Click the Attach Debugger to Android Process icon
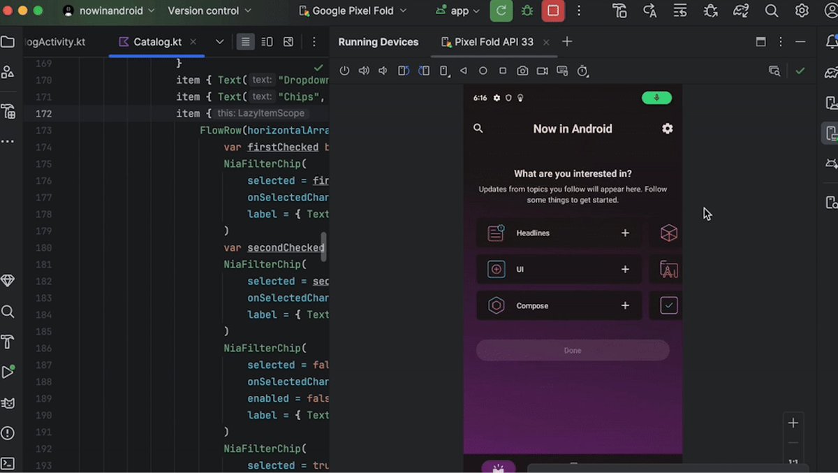The height and width of the screenshot is (473, 838). [711, 10]
